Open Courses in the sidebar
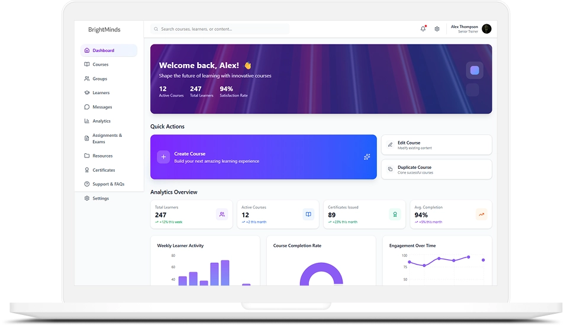The height and width of the screenshot is (325, 564). pyautogui.click(x=101, y=65)
